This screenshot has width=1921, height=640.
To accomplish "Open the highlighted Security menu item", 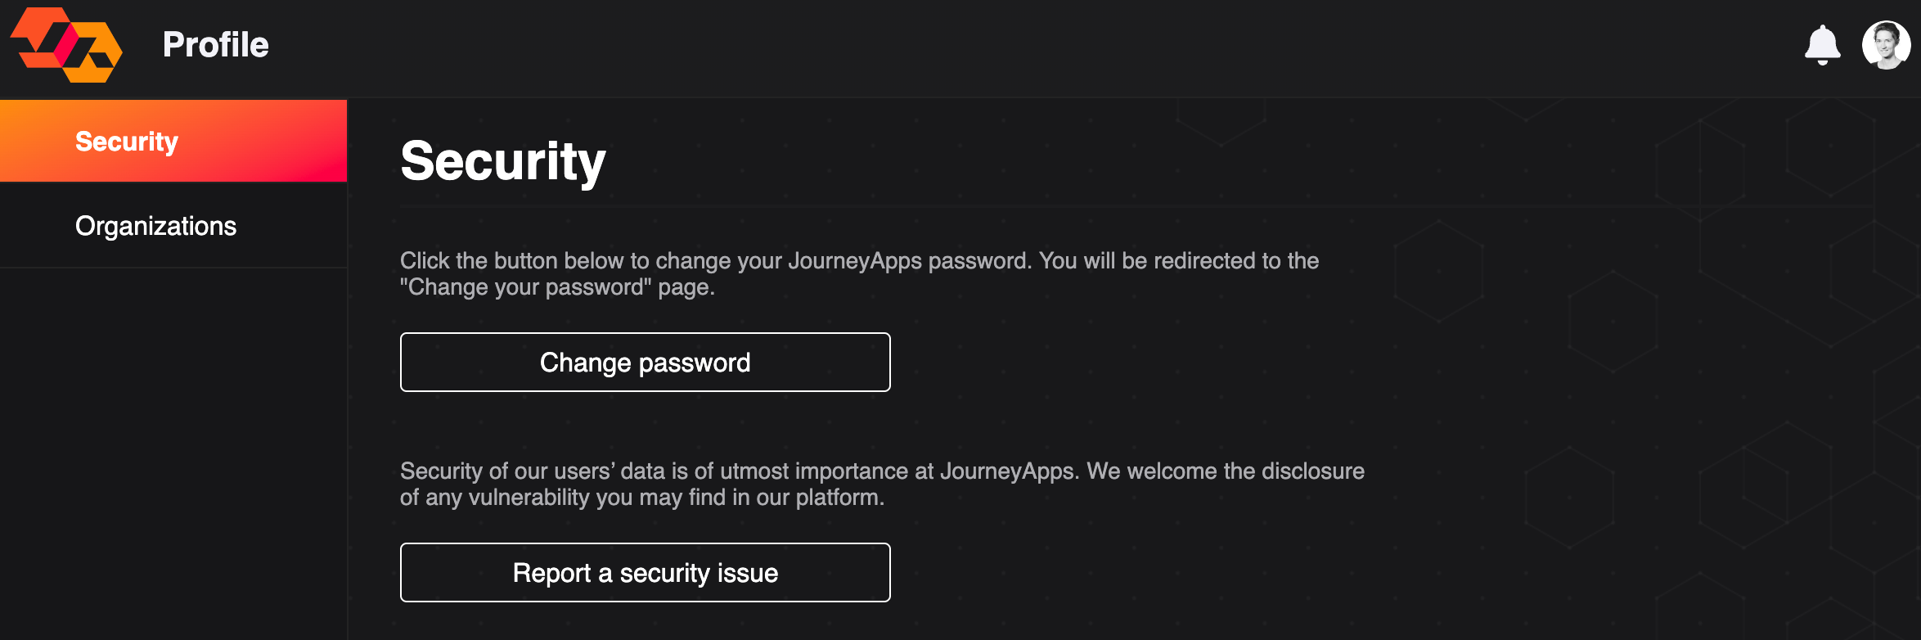I will click(173, 141).
